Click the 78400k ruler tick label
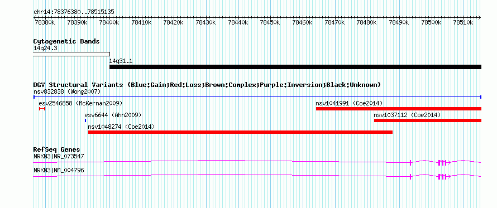 click(x=109, y=22)
